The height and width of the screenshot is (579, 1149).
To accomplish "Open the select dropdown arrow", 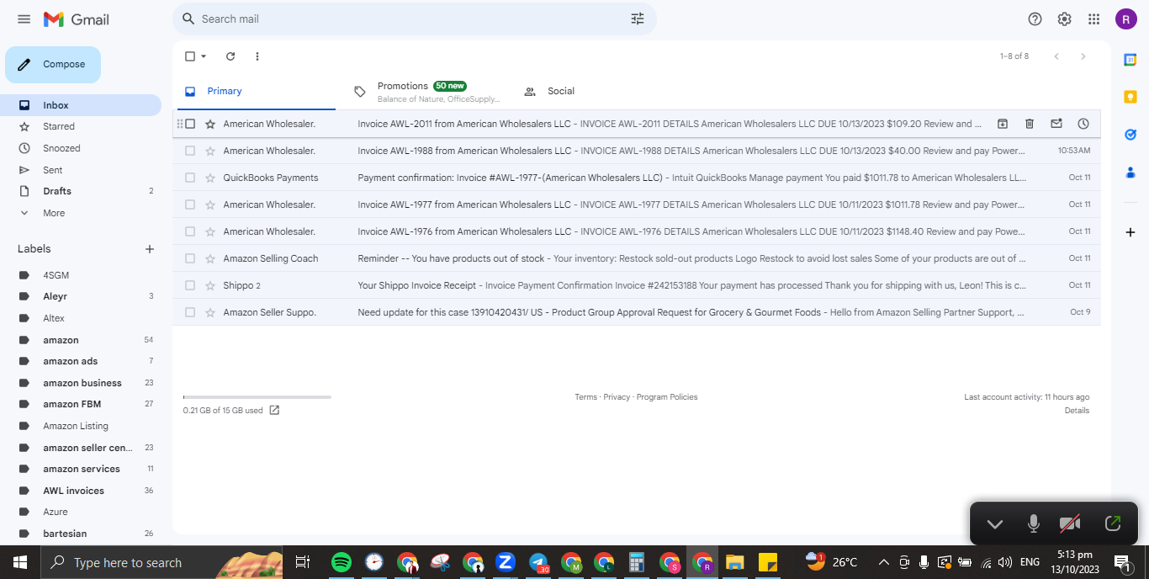I will (x=204, y=56).
